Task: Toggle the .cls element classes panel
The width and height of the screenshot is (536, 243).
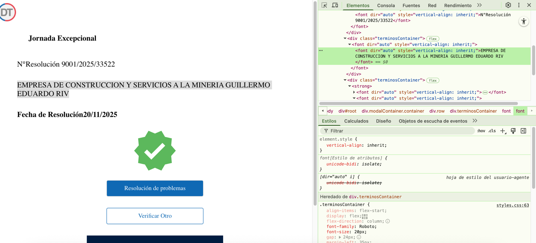Action: coord(492,131)
